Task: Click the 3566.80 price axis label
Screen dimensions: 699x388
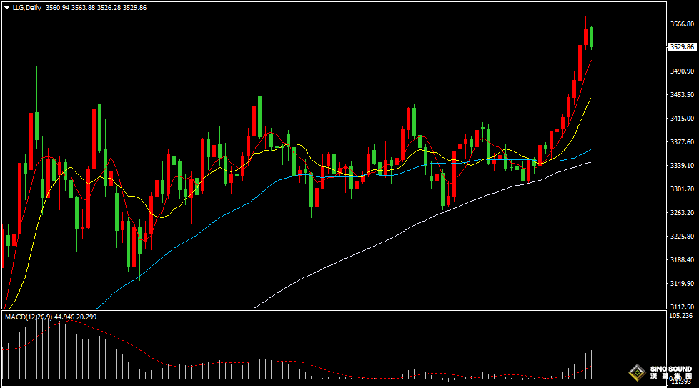Action: (682, 24)
